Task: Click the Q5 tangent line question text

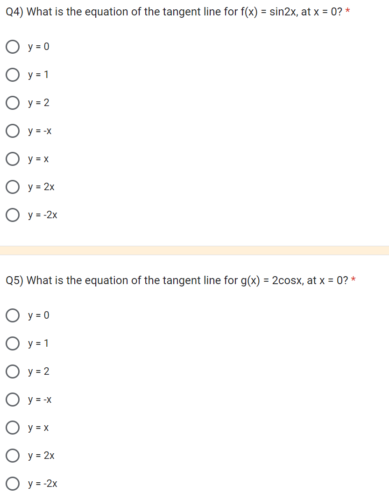Action: click(x=175, y=280)
